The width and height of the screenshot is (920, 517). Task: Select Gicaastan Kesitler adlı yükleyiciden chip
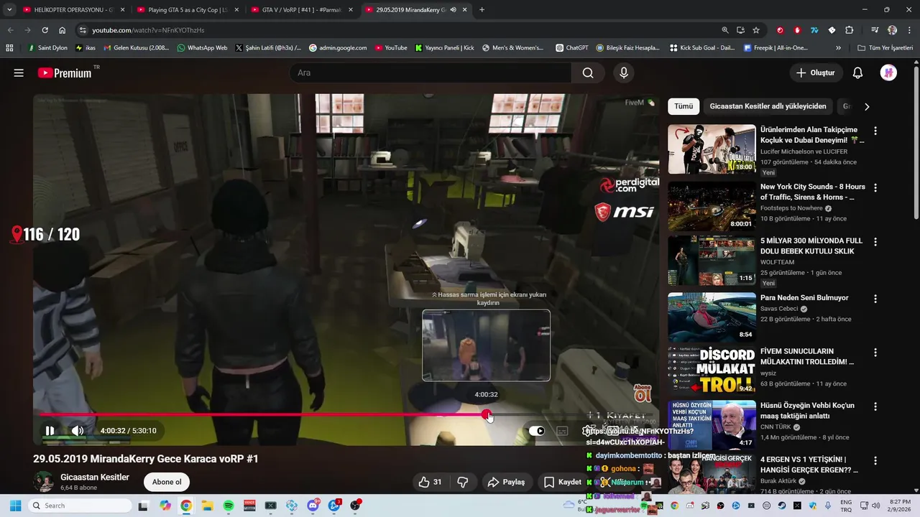coord(768,106)
